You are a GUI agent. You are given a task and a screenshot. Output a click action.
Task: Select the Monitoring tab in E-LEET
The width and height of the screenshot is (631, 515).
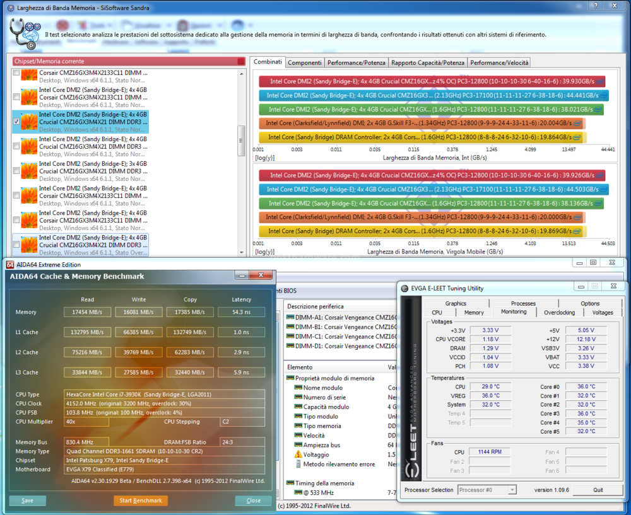click(514, 312)
